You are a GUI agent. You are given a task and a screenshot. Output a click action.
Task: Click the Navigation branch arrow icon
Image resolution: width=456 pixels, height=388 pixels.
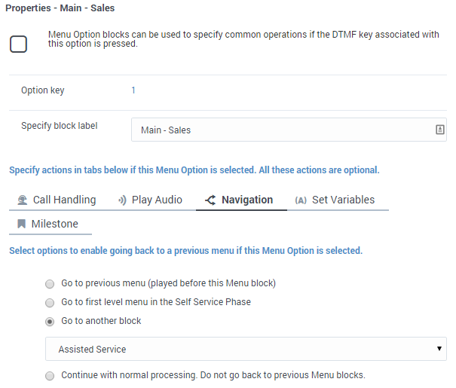click(x=210, y=200)
